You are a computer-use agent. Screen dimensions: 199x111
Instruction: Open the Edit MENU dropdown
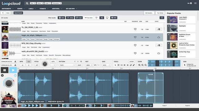[89, 65]
